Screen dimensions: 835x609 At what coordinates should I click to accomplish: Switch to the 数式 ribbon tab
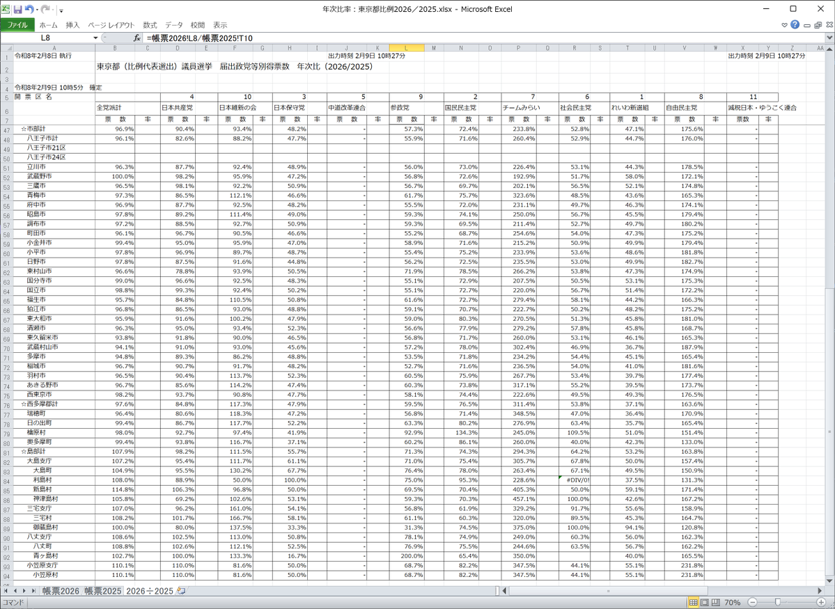150,25
